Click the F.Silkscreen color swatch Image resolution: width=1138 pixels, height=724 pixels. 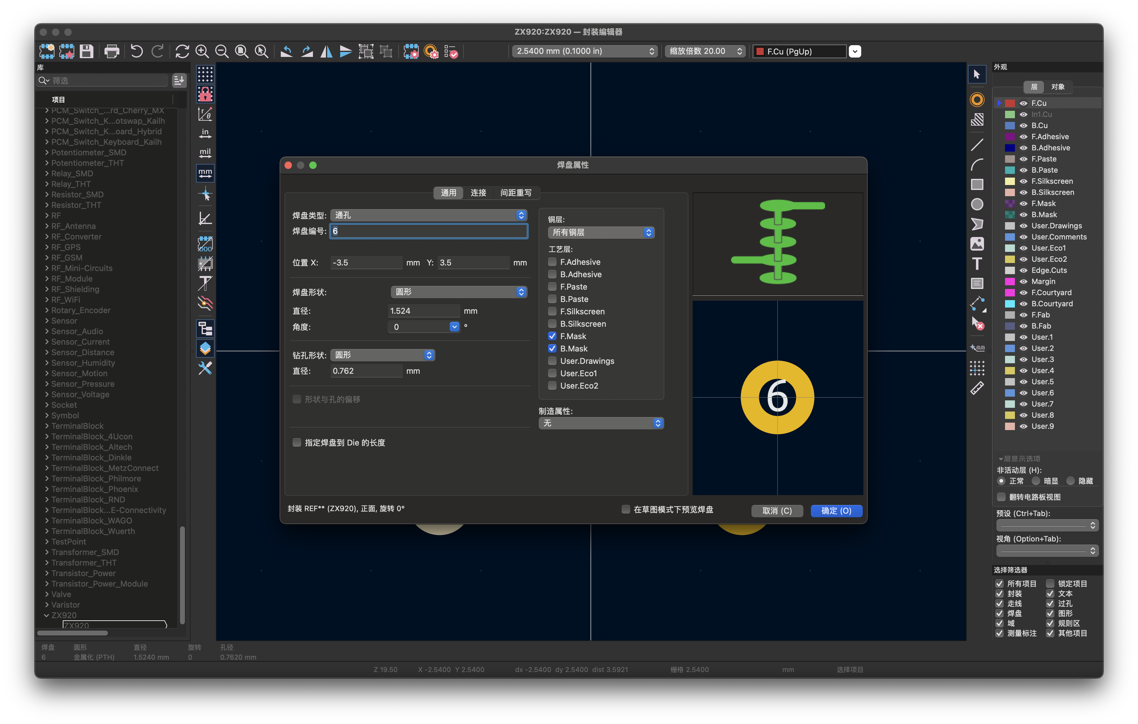pos(1009,181)
